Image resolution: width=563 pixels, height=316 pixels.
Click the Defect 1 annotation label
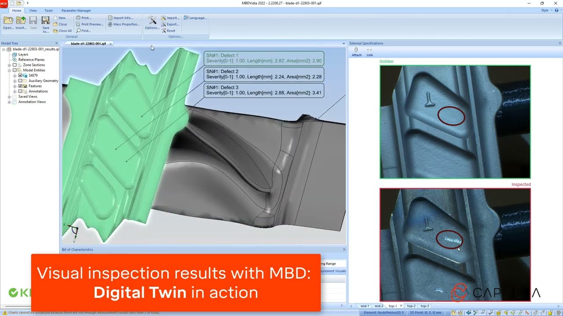point(264,58)
